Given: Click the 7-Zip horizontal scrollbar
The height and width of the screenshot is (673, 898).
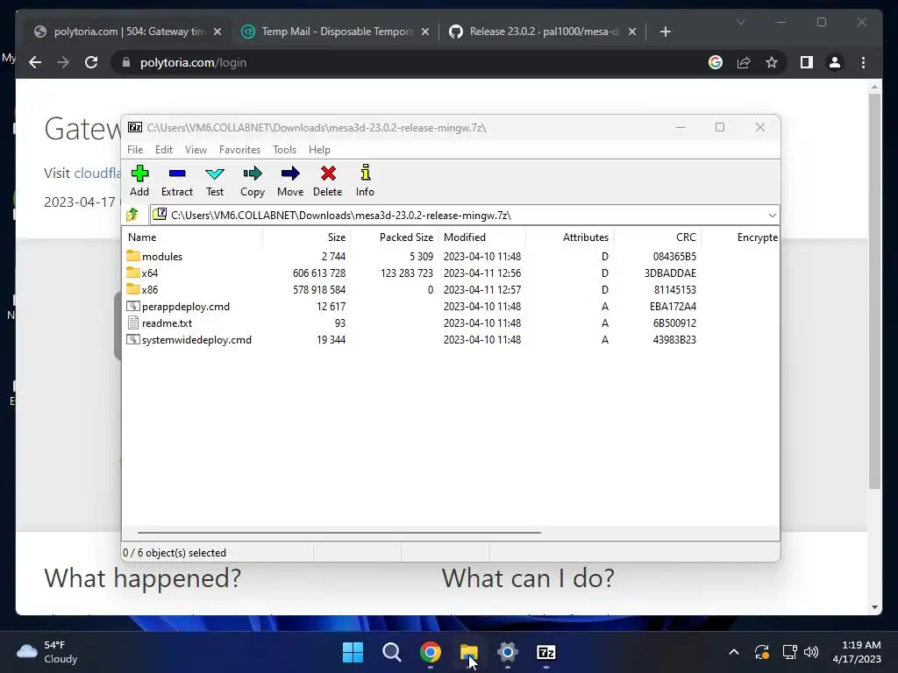Looking at the screenshot, I should point(339,532).
